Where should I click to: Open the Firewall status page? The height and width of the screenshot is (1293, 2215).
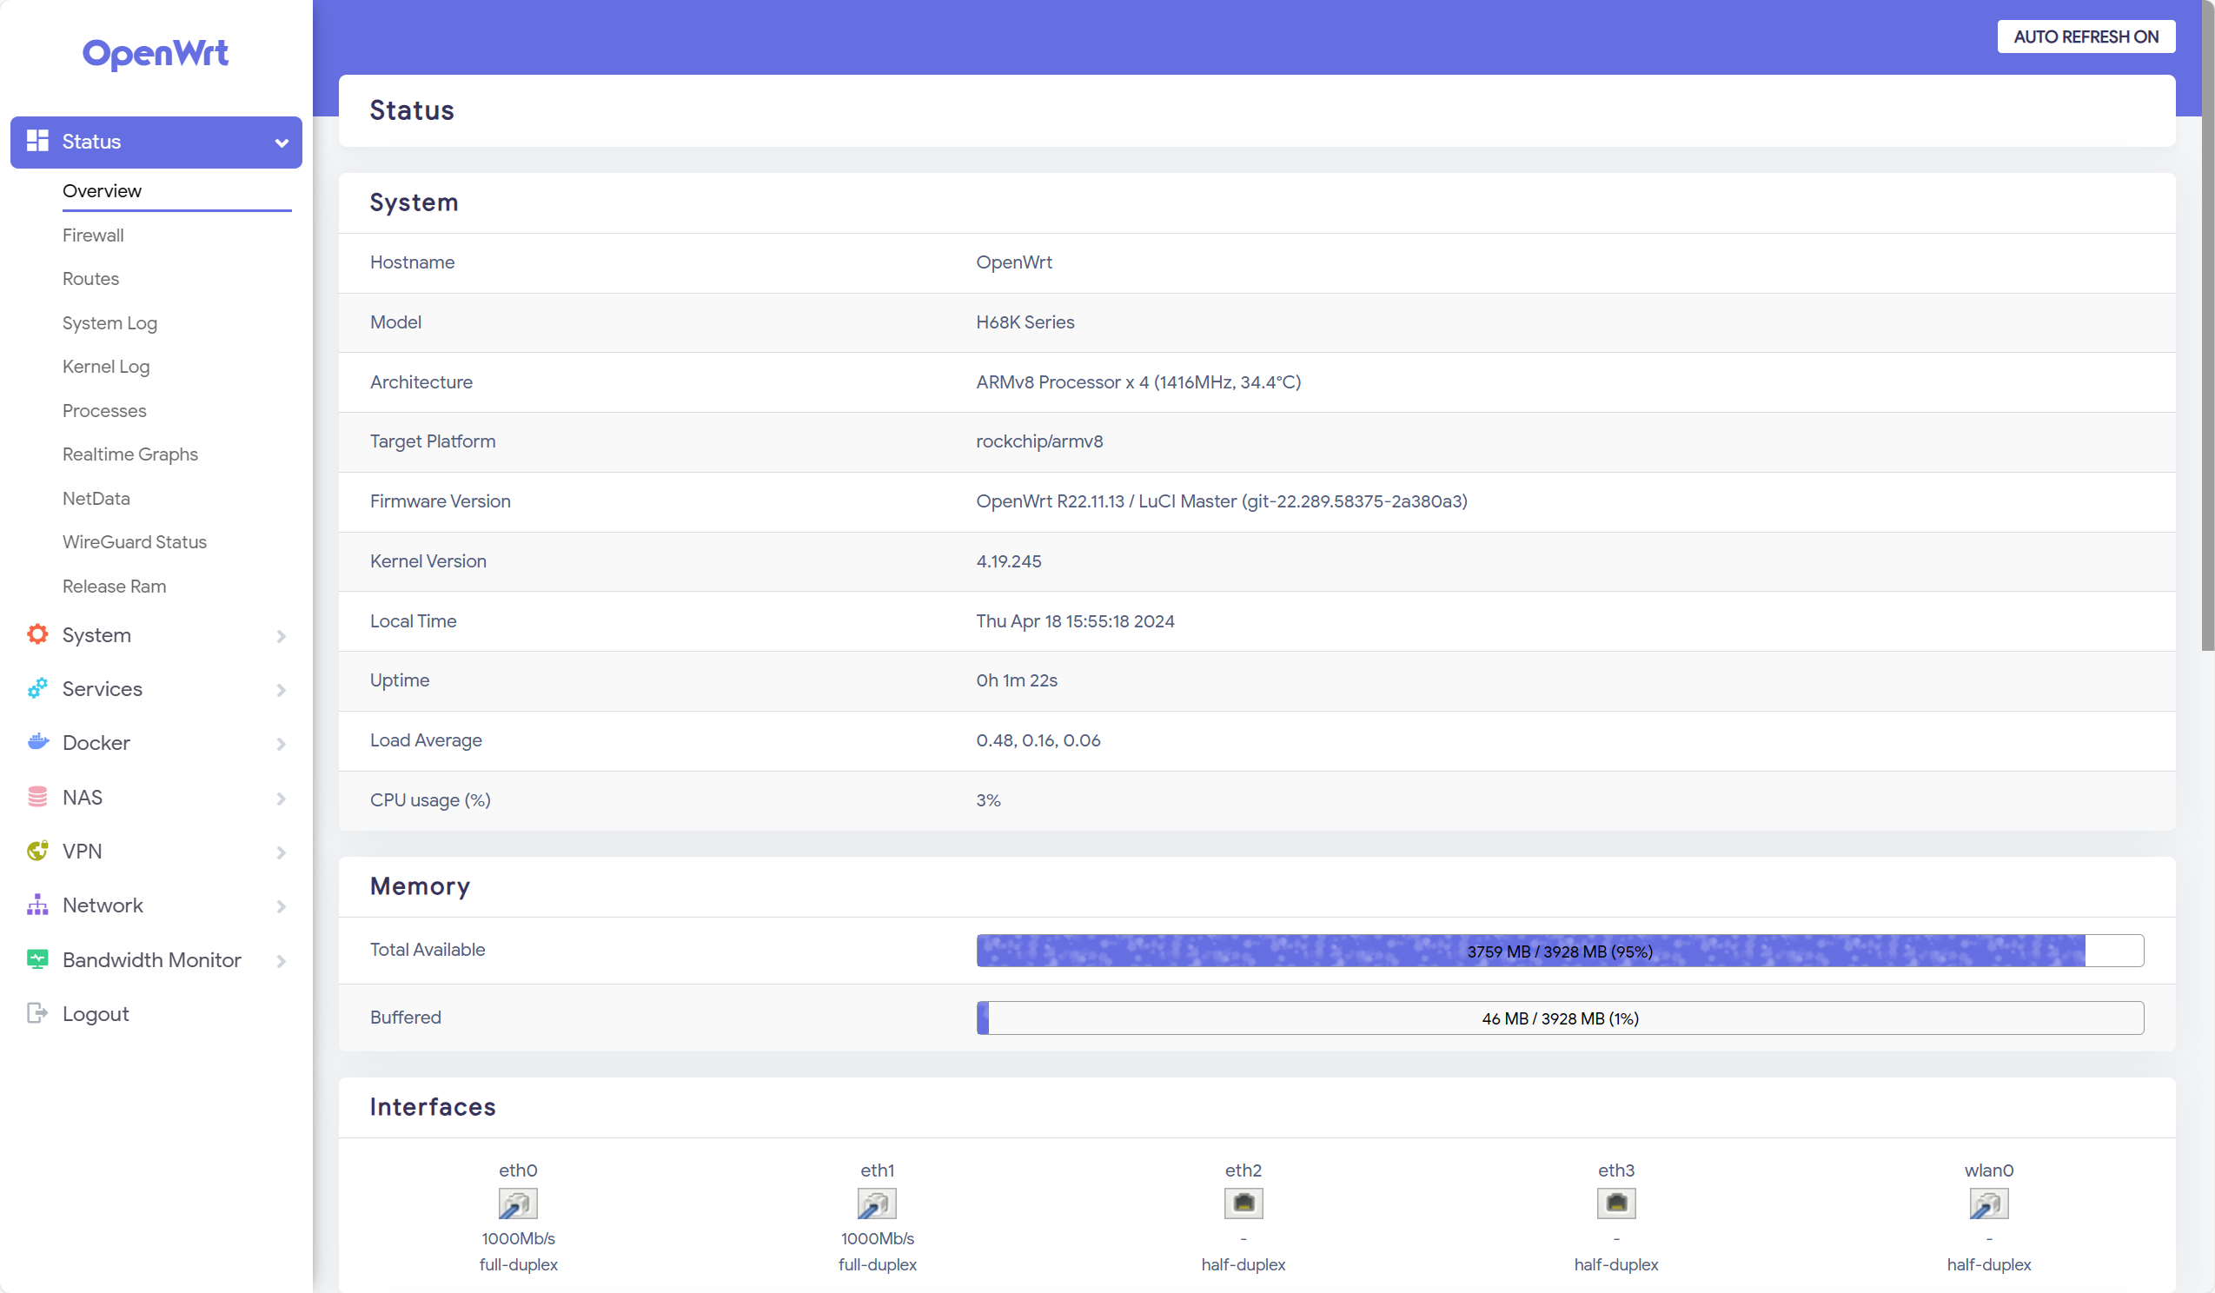(x=93, y=235)
